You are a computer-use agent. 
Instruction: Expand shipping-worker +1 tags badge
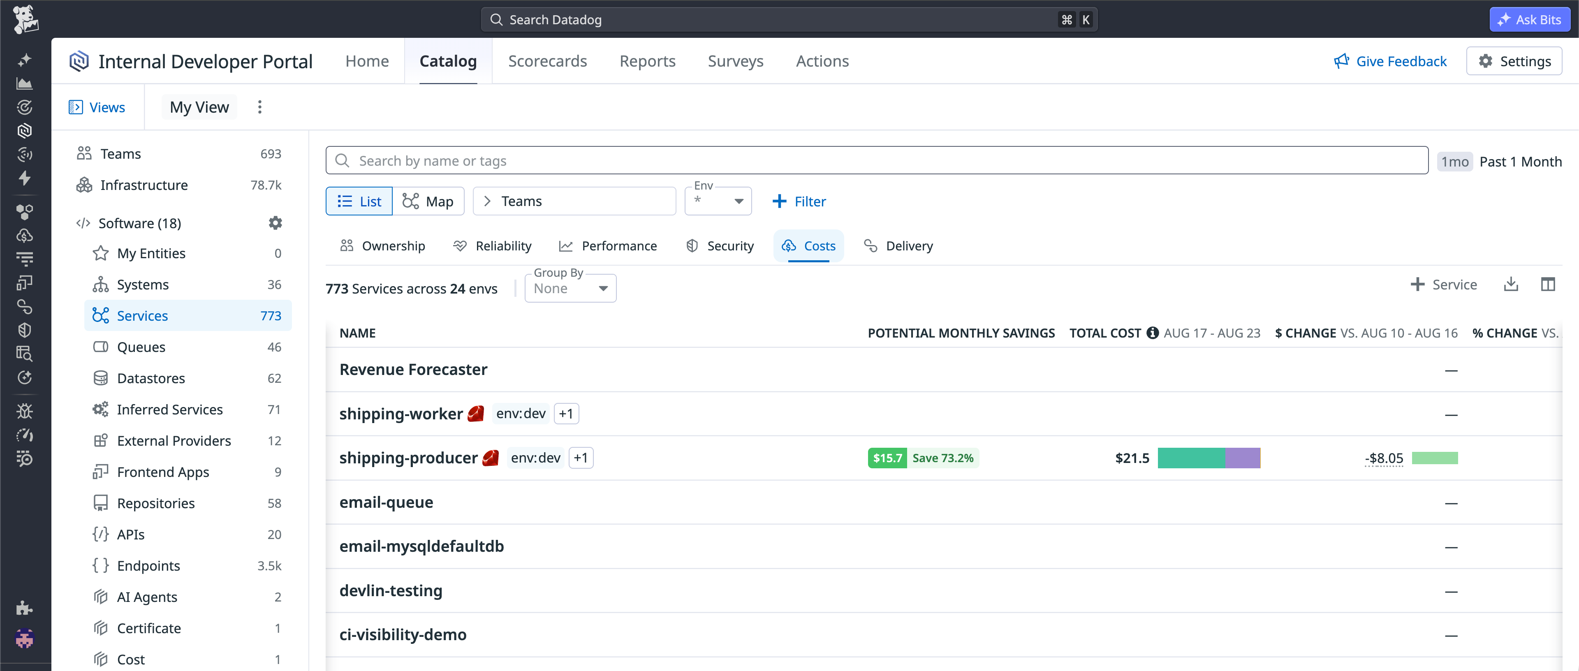(x=566, y=414)
